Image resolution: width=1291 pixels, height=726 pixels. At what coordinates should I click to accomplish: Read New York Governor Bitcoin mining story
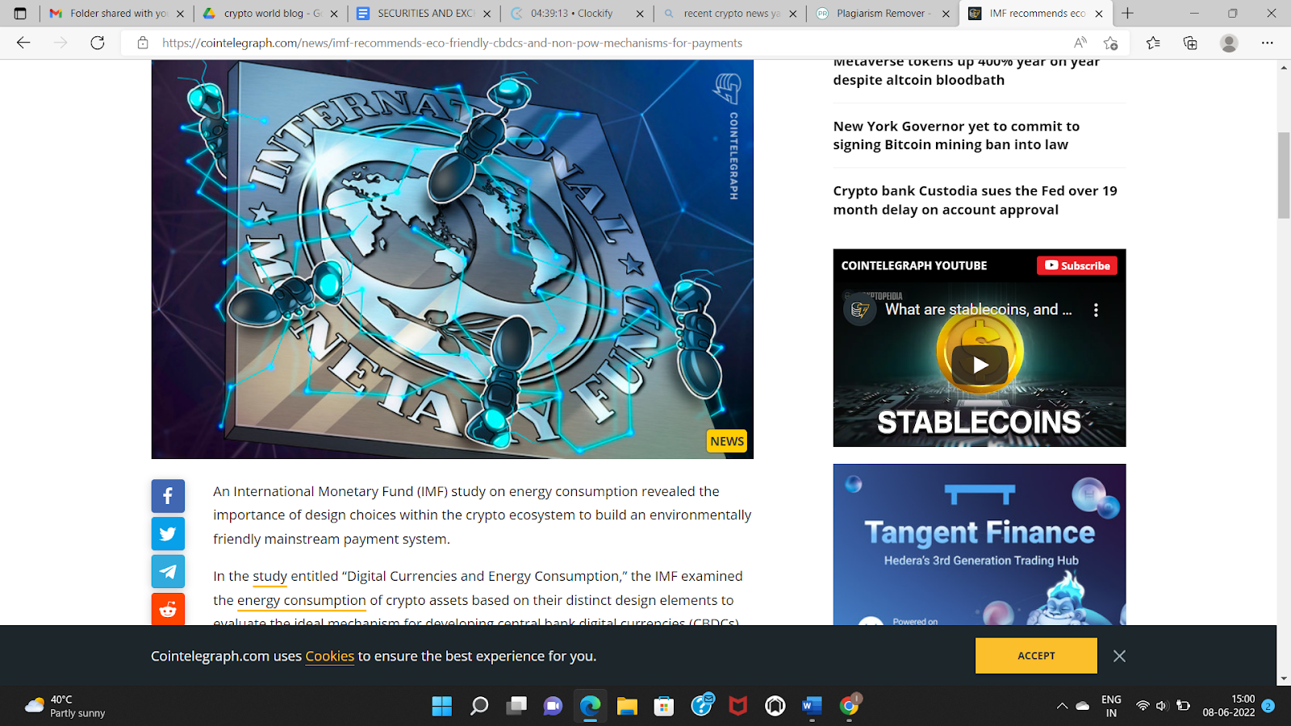956,136
